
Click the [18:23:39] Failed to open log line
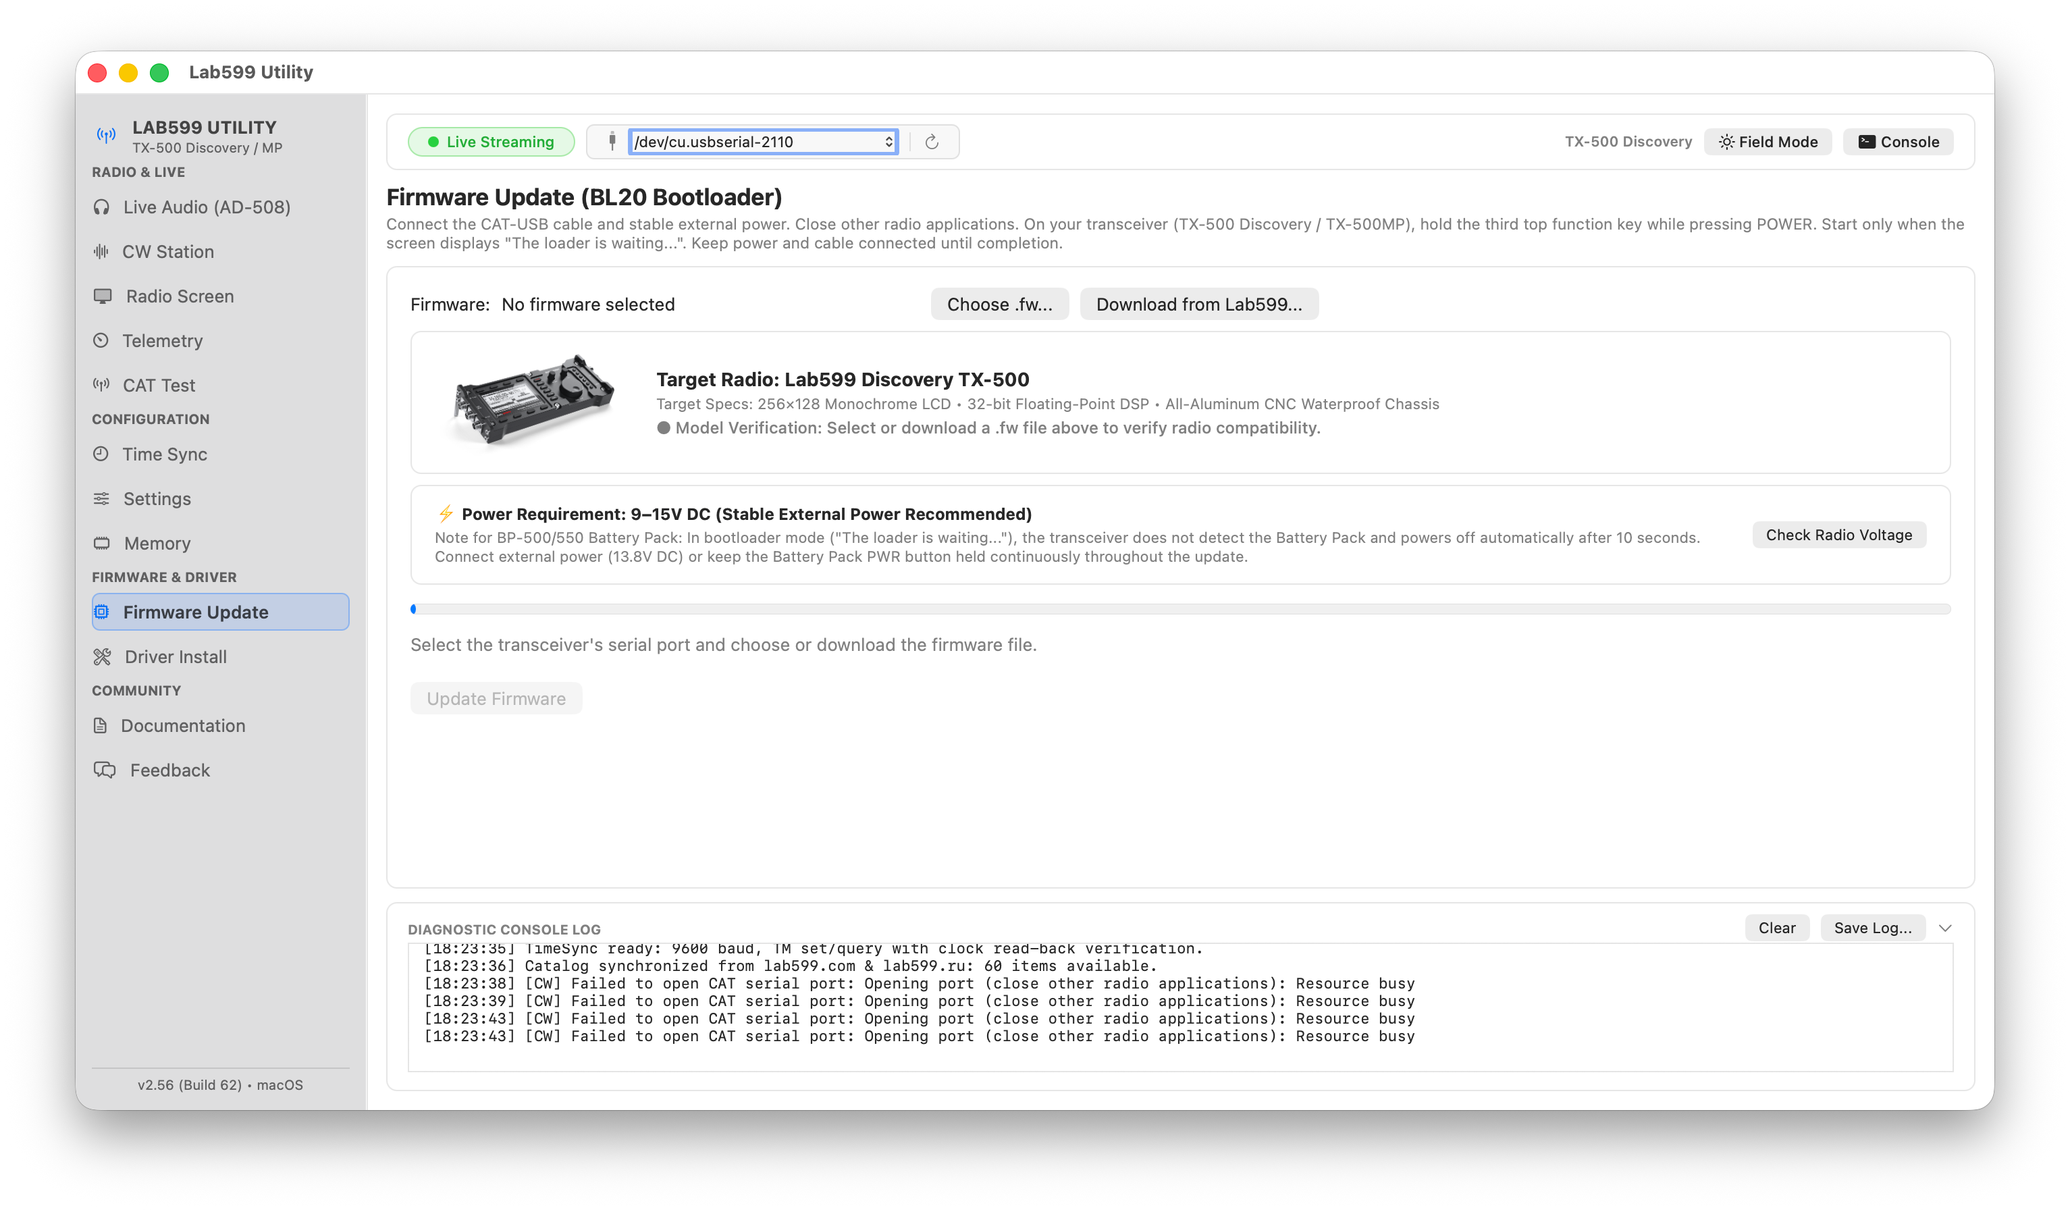pyautogui.click(x=919, y=1001)
